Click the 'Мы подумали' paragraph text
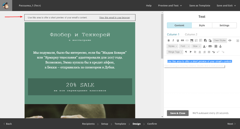Viewport: 240px width, 129px height. tap(80, 60)
